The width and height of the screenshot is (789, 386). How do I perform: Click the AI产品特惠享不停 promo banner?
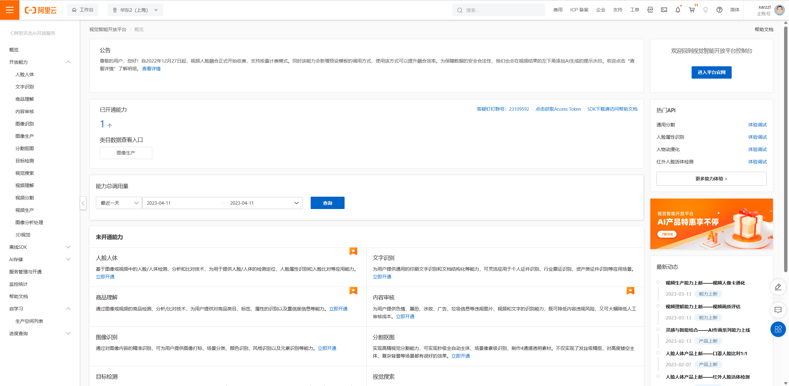711,224
